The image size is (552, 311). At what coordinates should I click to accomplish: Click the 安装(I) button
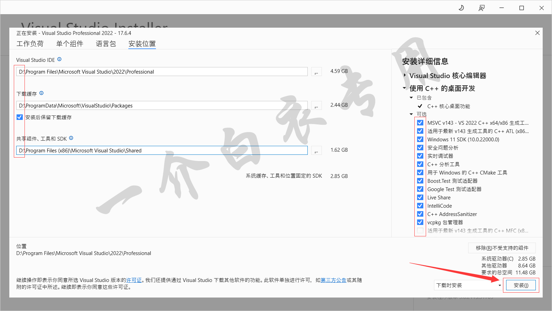click(521, 285)
